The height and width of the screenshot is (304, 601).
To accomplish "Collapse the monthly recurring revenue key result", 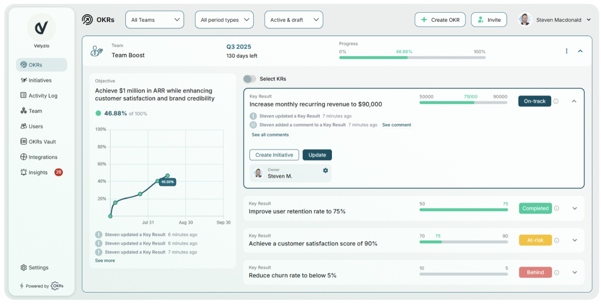I will [574, 101].
